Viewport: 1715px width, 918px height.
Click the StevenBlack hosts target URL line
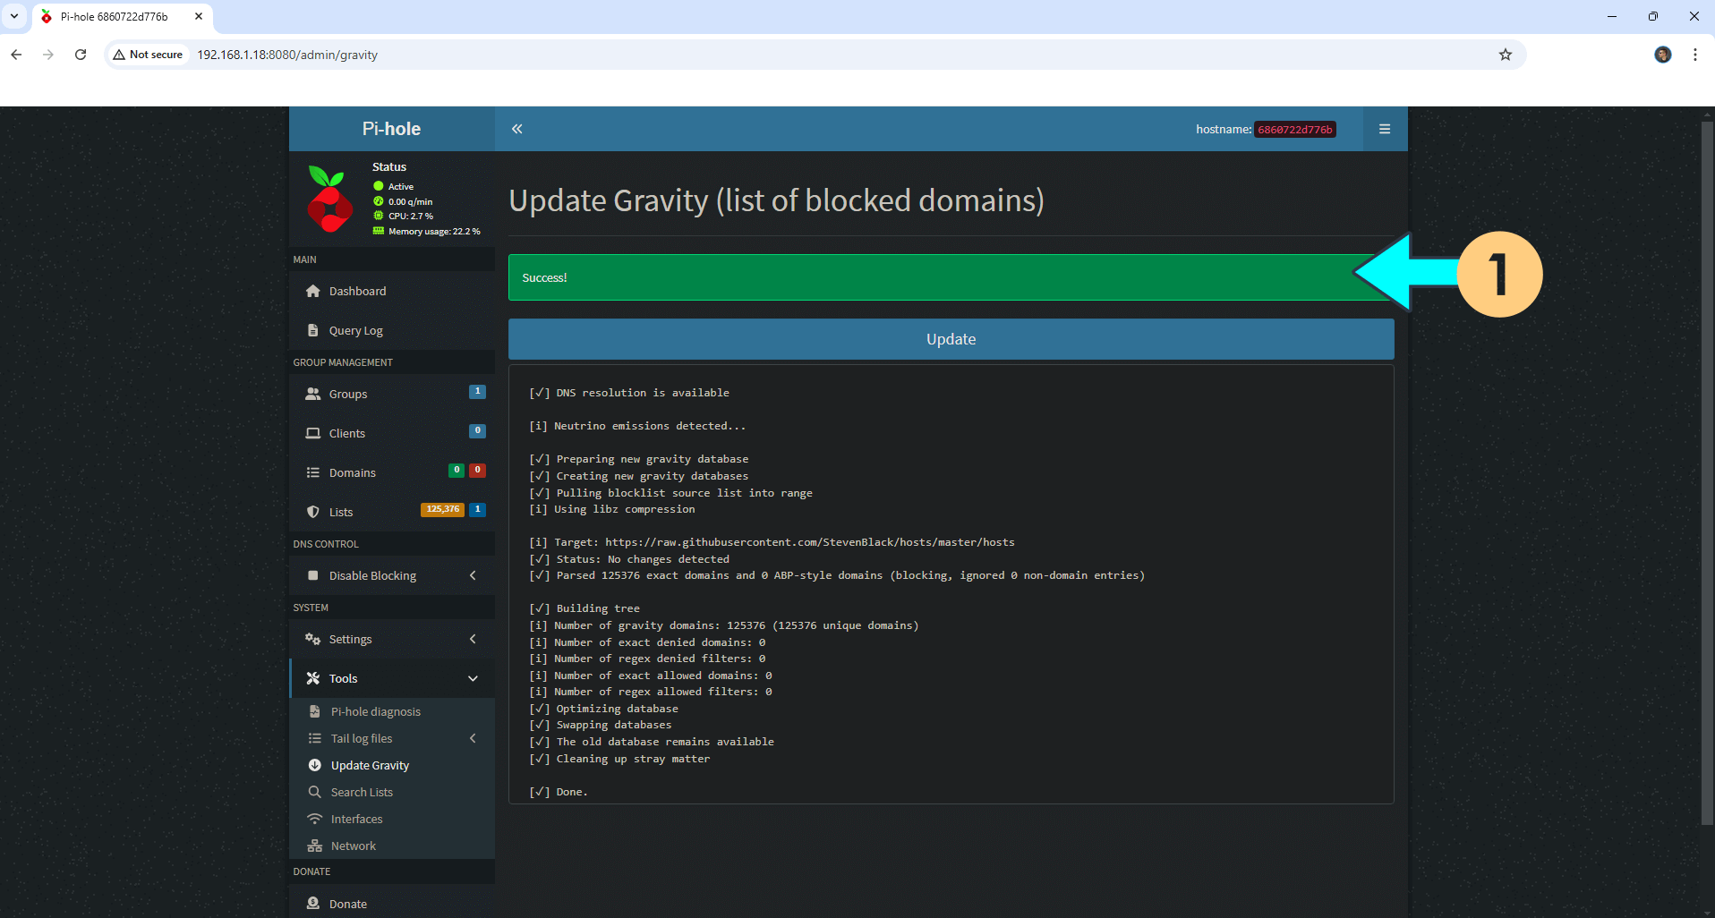point(772,542)
